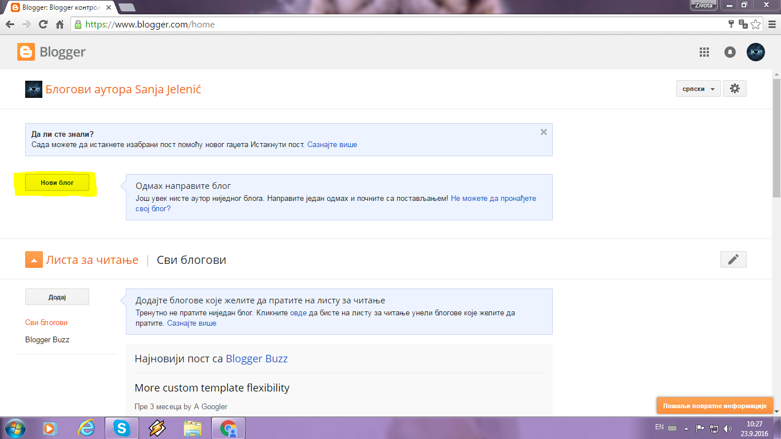The width and height of the screenshot is (781, 439).
Task: Click the volume speaker tray icon
Action: pos(728,428)
